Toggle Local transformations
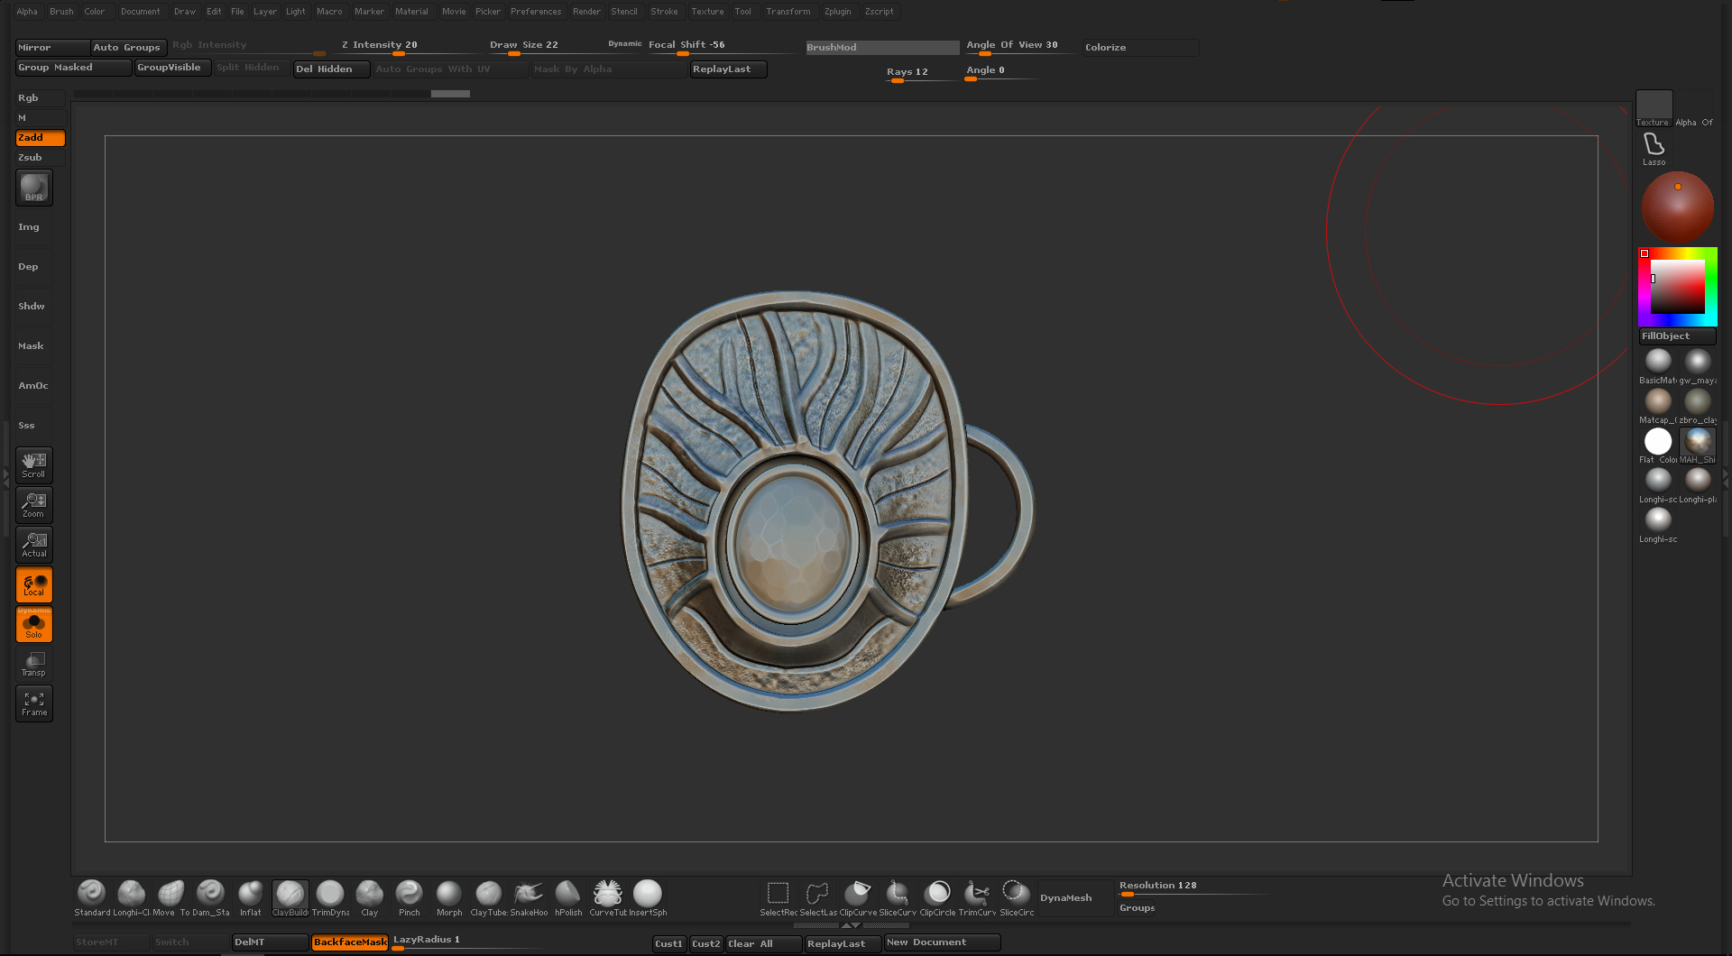The image size is (1732, 956). coord(34,584)
